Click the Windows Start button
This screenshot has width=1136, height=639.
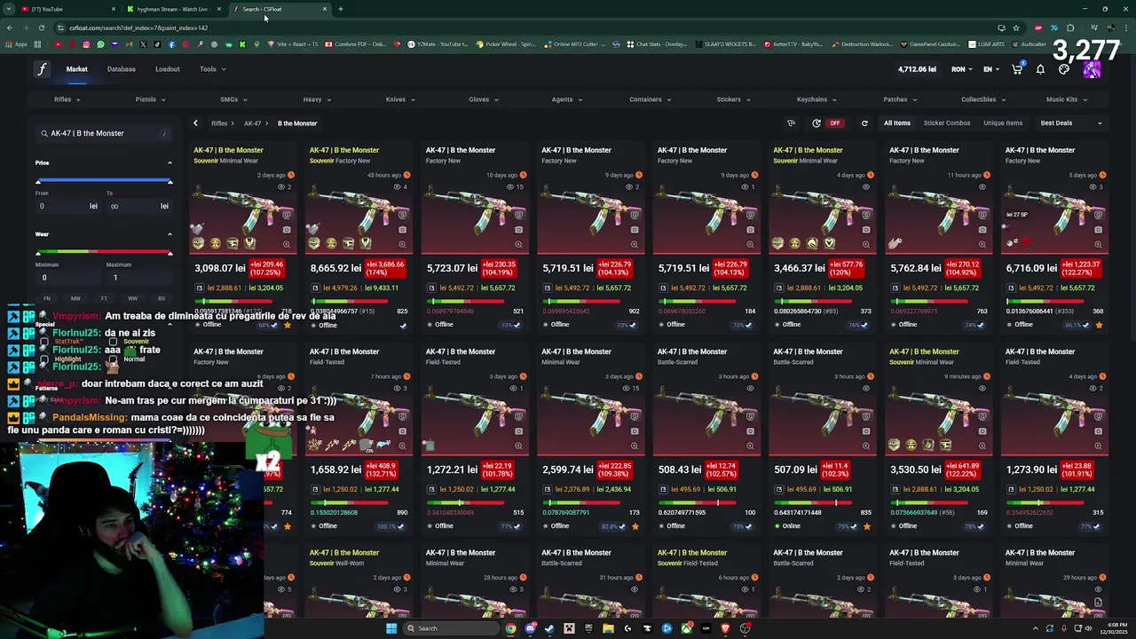coord(391,628)
